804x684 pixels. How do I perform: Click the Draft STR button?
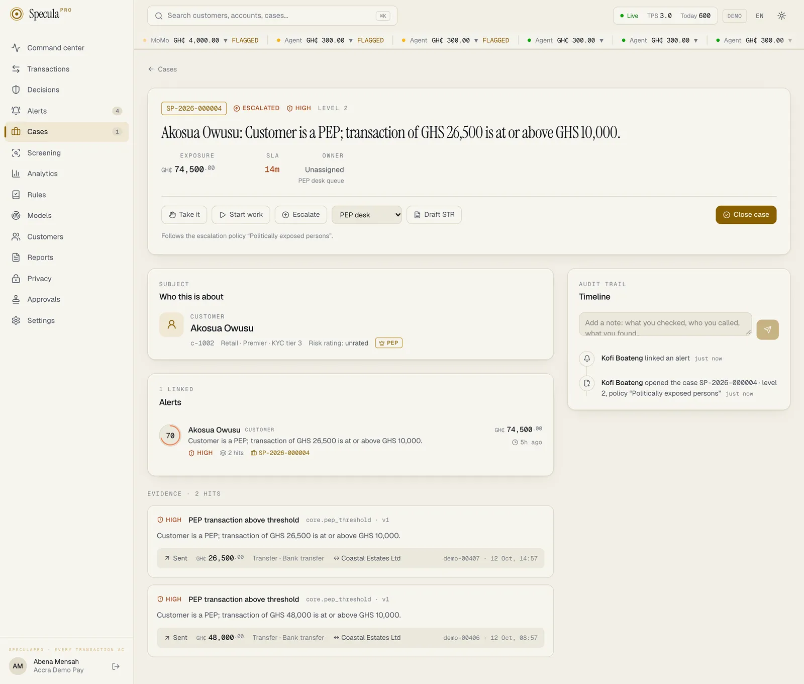[x=434, y=215]
